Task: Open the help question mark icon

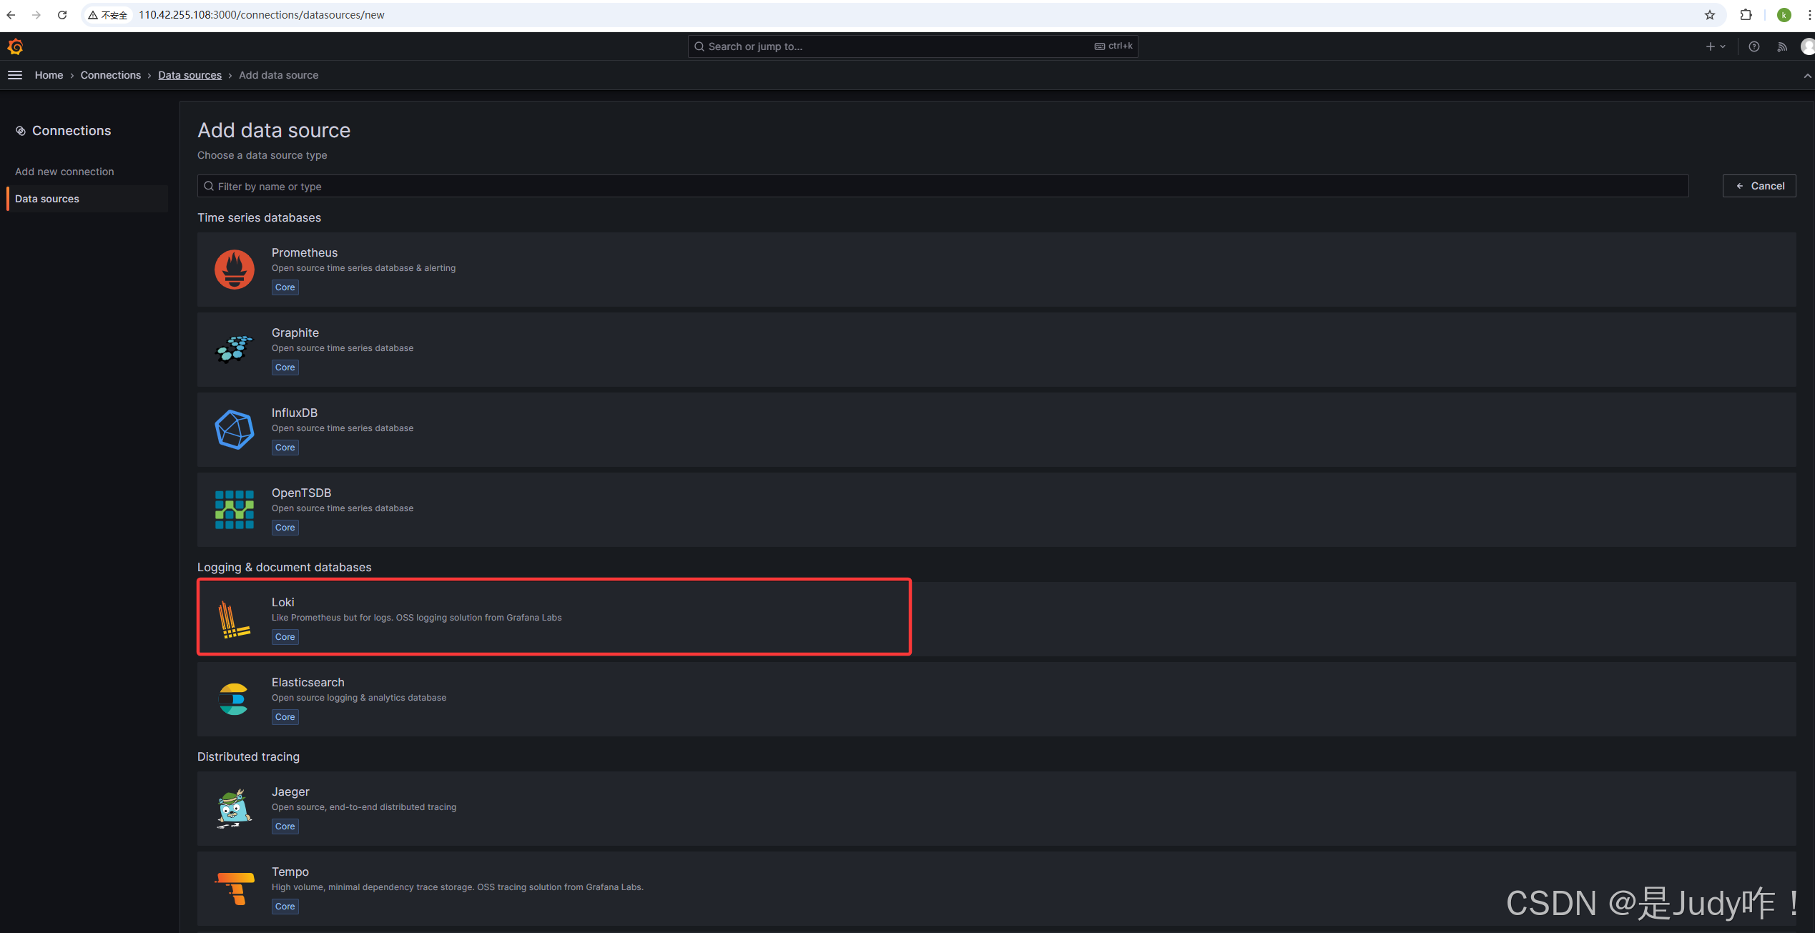Action: click(1753, 46)
